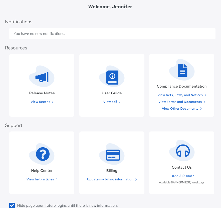Click chevron next to Update my billing information
221x208 pixels.
pos(136,179)
